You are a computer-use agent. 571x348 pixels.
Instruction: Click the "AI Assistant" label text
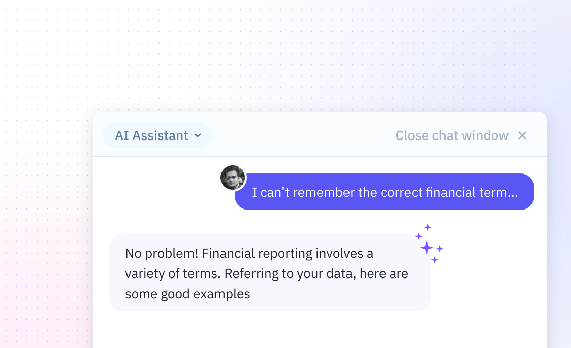151,136
